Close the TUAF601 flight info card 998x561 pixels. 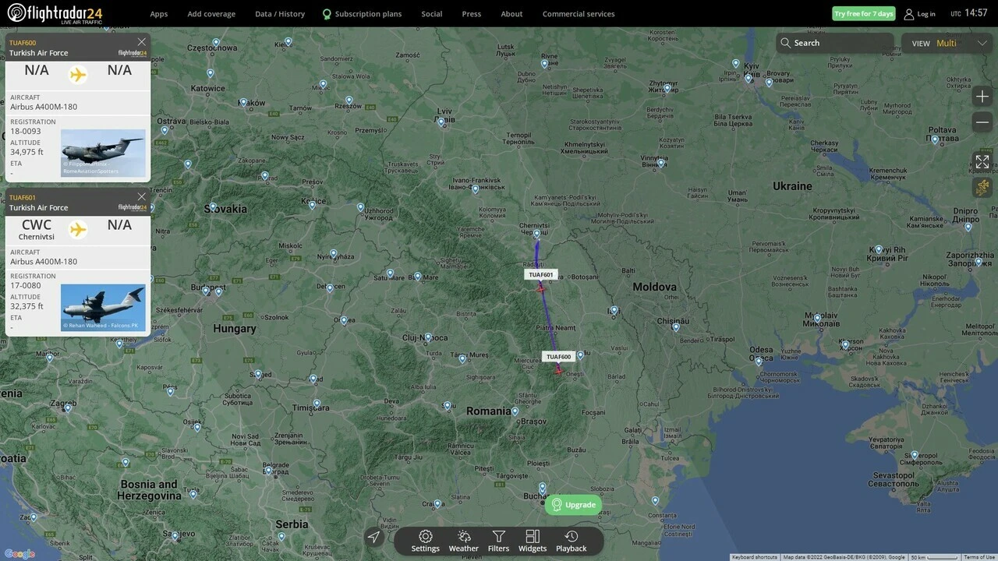[141, 197]
